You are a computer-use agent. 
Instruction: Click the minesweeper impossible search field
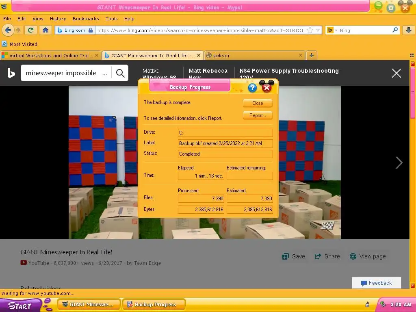tap(66, 73)
